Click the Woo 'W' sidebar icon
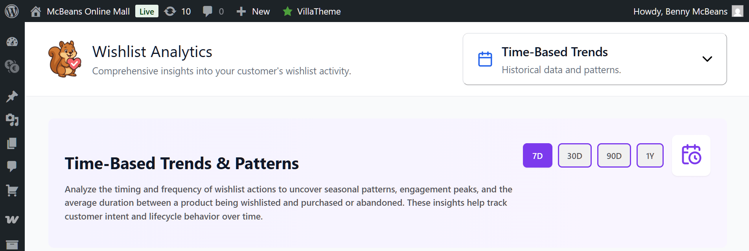 [x=12, y=220]
